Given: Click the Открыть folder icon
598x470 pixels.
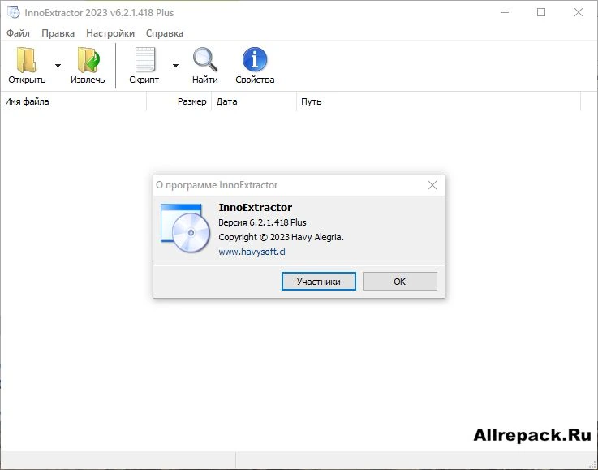Looking at the screenshot, I should pos(27,59).
